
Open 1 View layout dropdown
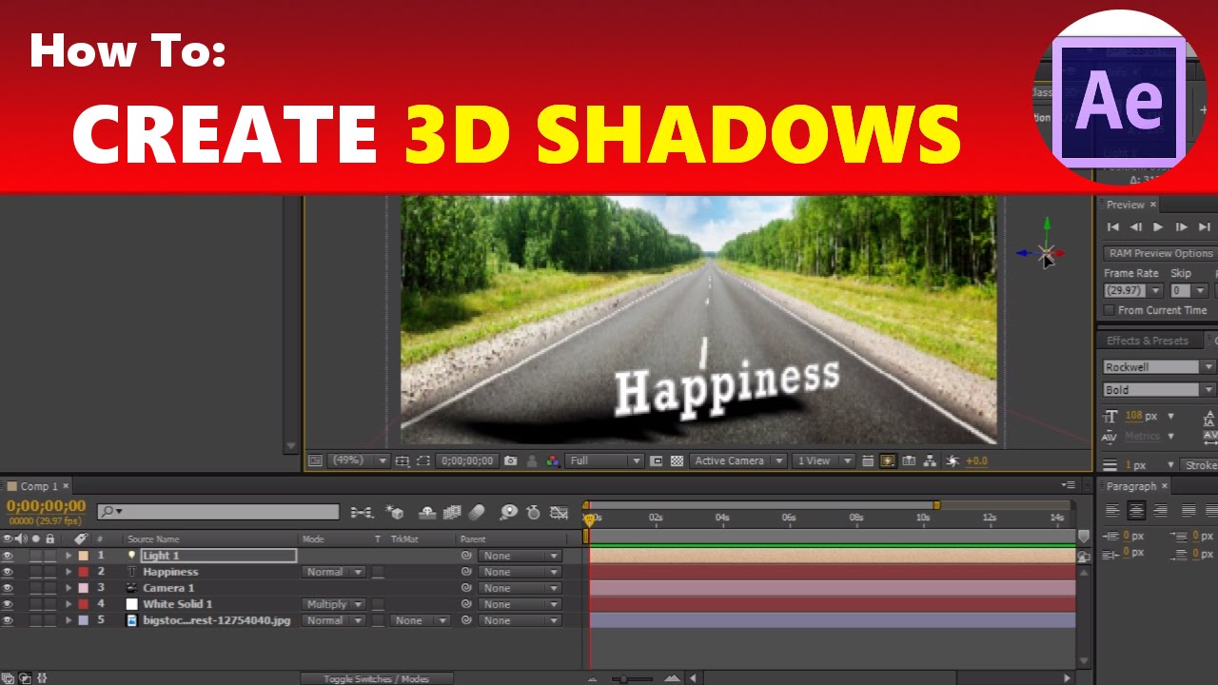[824, 460]
